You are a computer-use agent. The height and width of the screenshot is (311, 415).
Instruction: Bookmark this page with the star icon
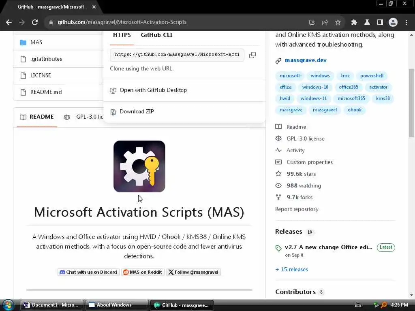point(338,23)
